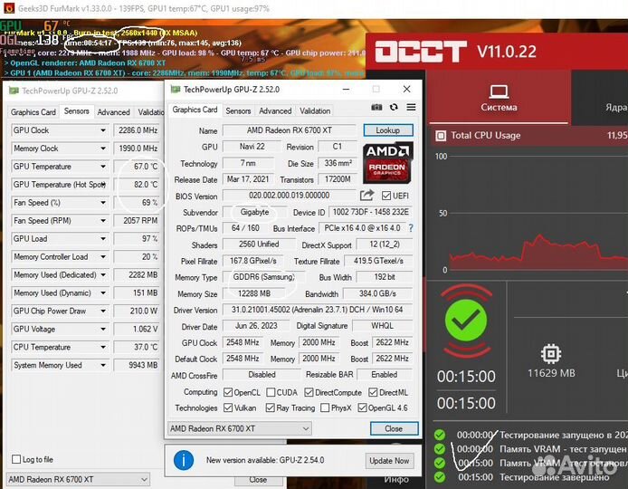Click the GPU-Z refresh icon
Image resolution: width=628 pixels, height=489 pixels.
394,107
